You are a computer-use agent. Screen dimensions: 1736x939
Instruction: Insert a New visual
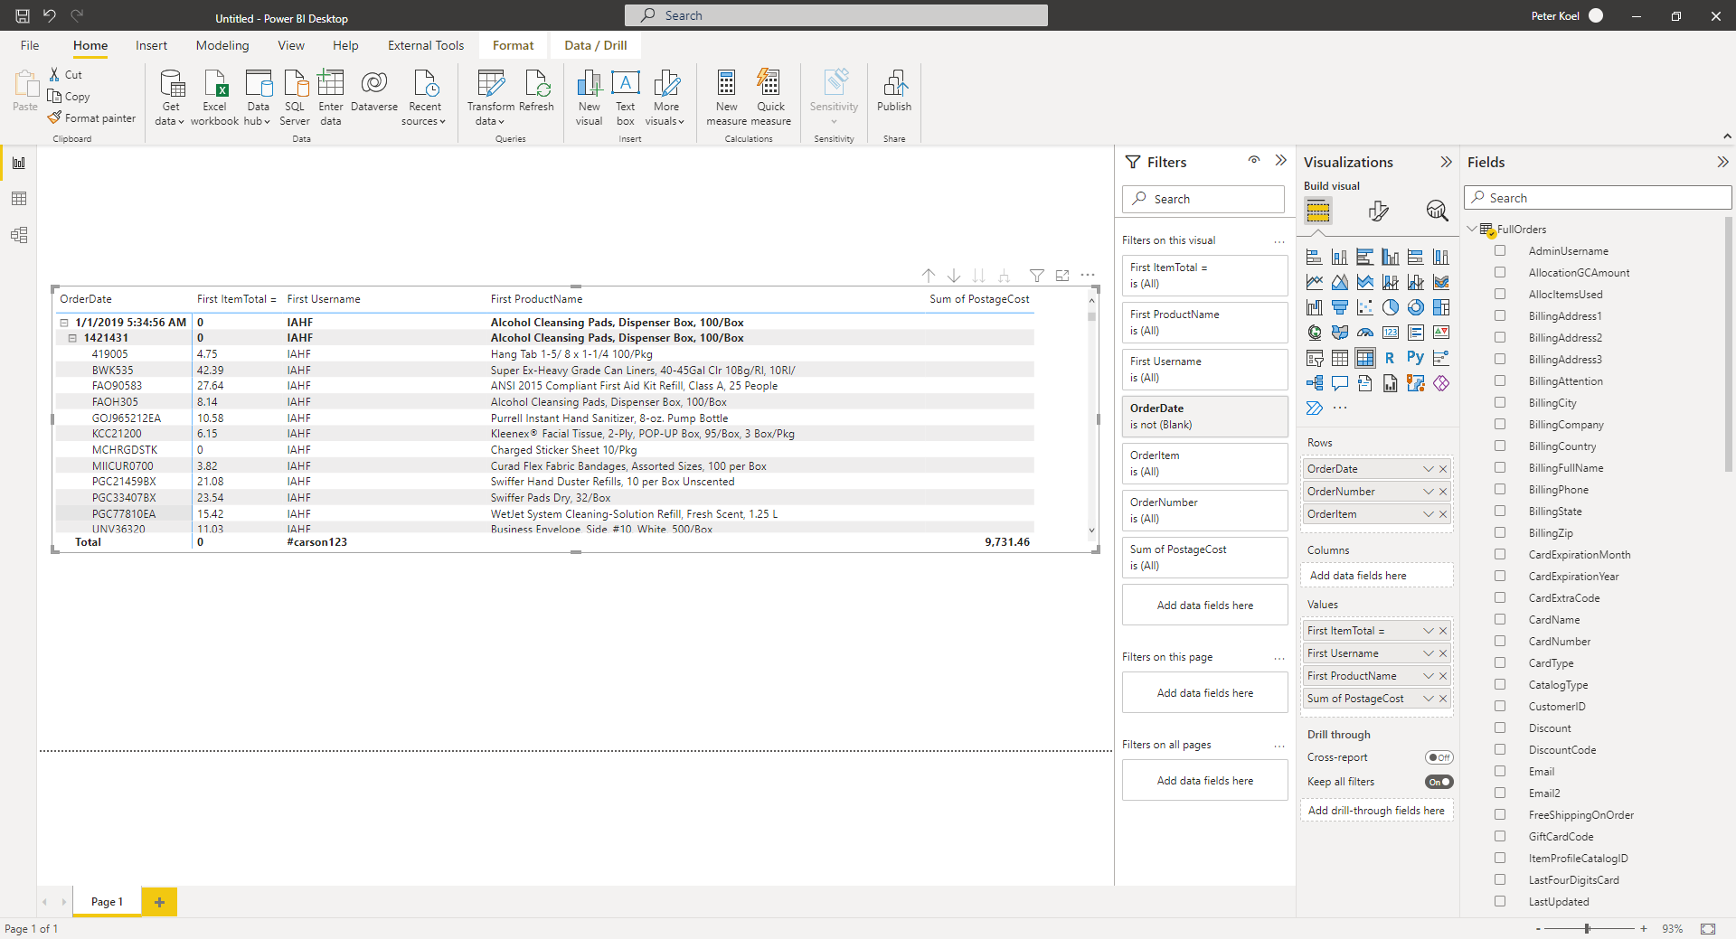(589, 98)
